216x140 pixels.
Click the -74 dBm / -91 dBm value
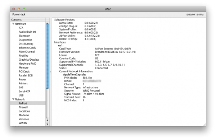point(93,94)
